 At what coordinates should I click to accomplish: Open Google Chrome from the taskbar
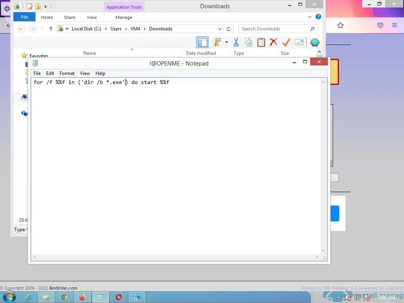coord(64,297)
